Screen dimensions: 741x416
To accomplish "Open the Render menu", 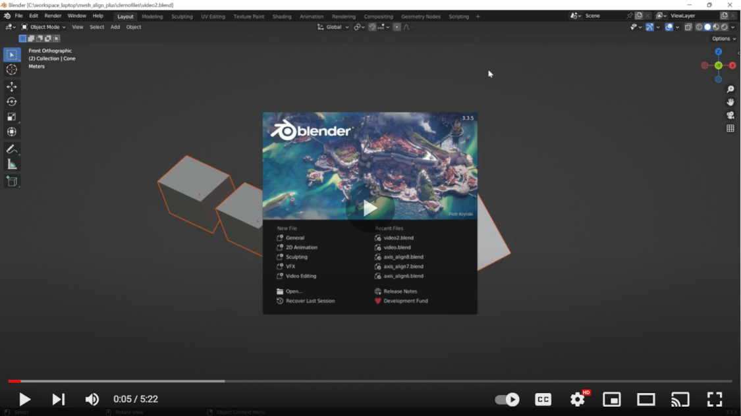I will tap(53, 16).
